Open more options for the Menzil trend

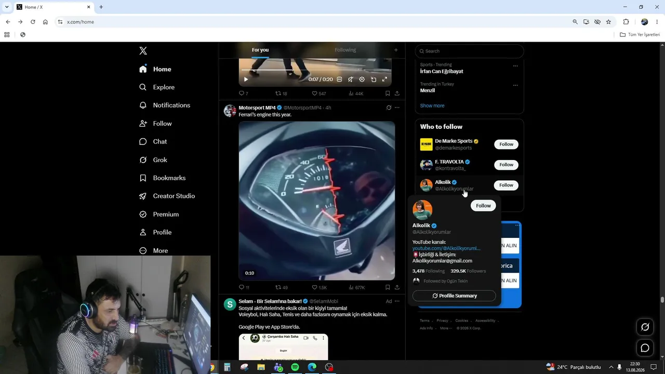point(515,85)
